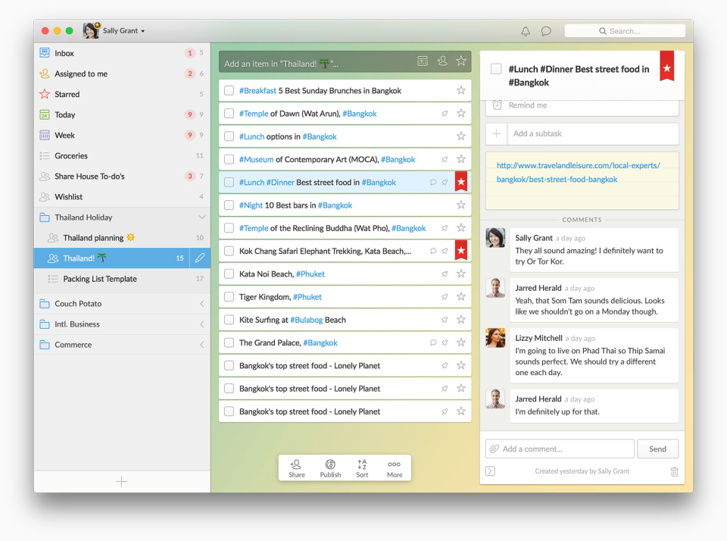Check off the #Breakfast Sunday Brunches task
The height and width of the screenshot is (541, 727).
(x=229, y=90)
